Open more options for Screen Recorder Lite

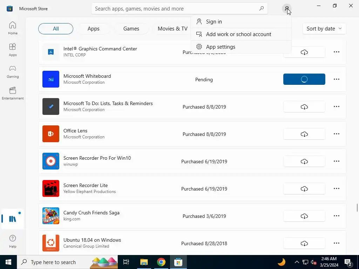[x=336, y=188]
